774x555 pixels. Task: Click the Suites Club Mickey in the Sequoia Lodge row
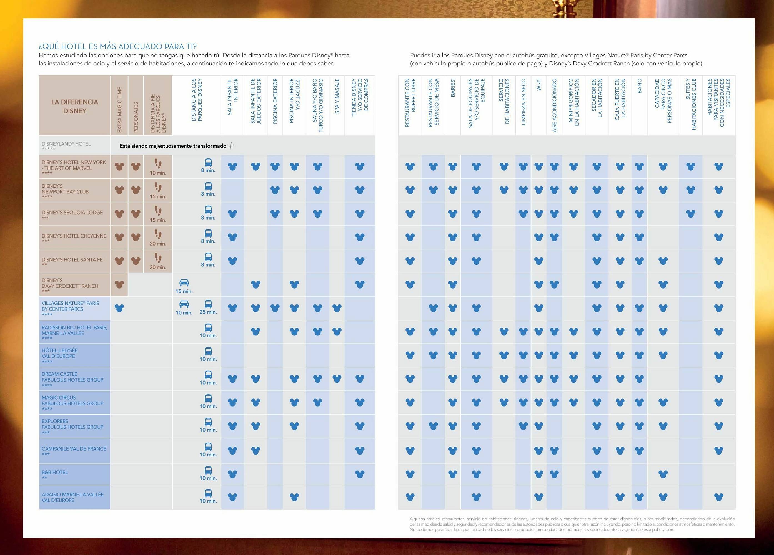pos(691,214)
